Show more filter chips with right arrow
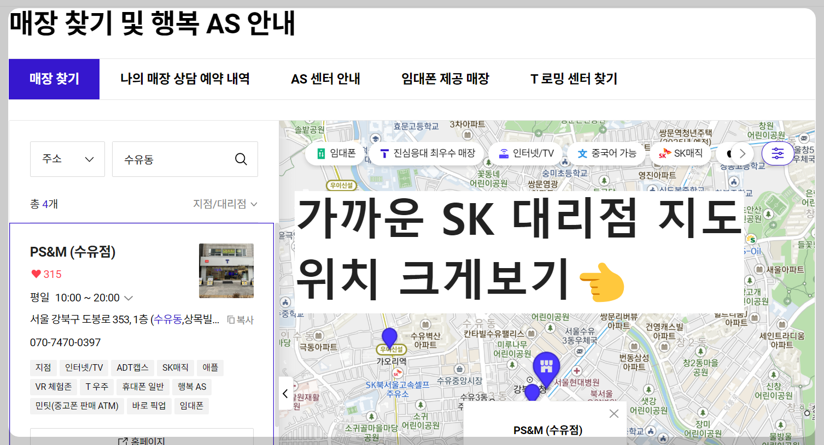Viewport: 824px width, 445px height. click(742, 153)
